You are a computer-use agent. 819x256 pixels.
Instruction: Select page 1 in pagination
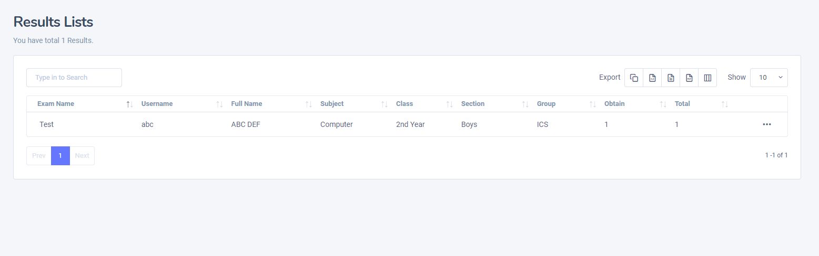pyautogui.click(x=60, y=156)
